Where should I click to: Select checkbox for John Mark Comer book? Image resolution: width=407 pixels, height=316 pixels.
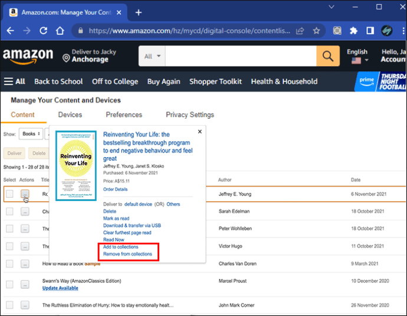pos(9,305)
